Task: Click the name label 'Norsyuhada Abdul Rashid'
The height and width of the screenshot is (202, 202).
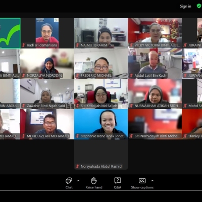Action: (x=101, y=166)
